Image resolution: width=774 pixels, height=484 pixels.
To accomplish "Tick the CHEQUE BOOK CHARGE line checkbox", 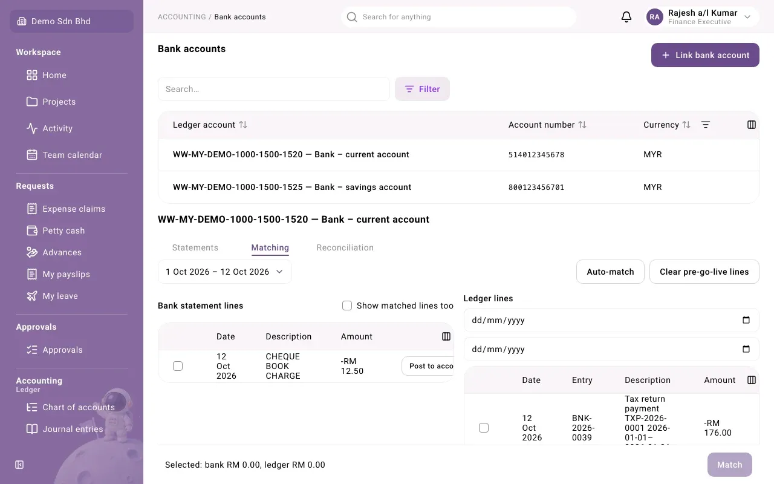I will 178,366.
